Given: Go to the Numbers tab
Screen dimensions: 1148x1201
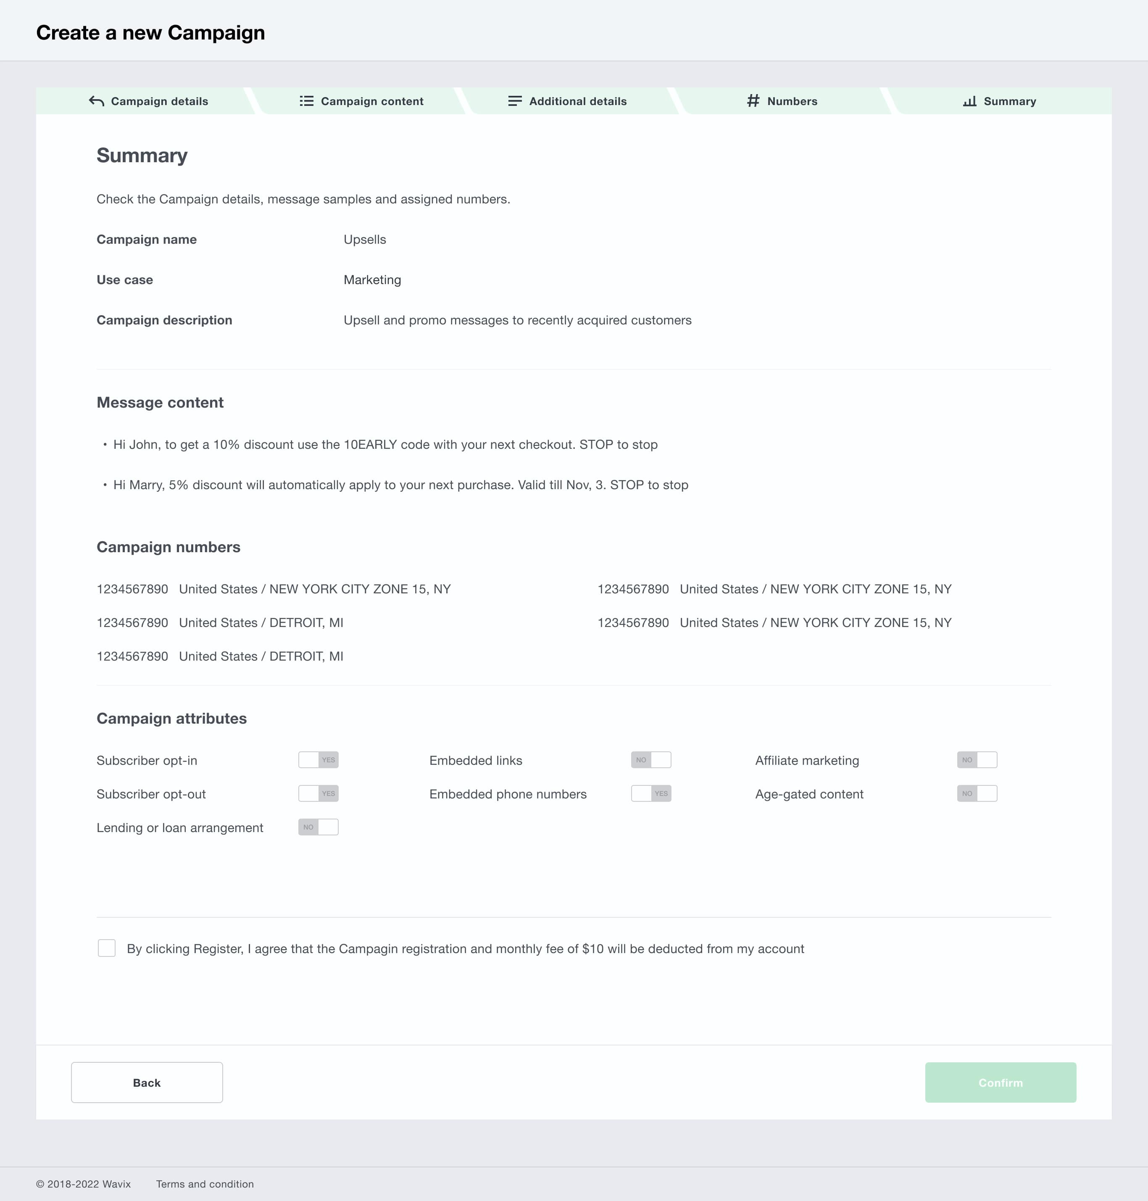Looking at the screenshot, I should pyautogui.click(x=792, y=102).
